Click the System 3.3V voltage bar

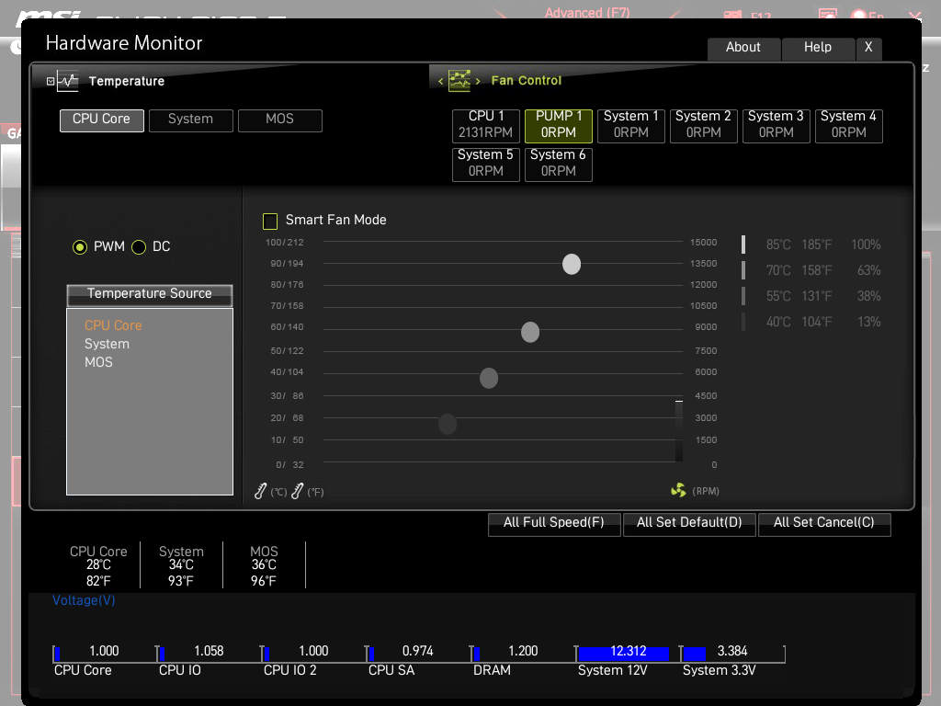pyautogui.click(x=695, y=654)
